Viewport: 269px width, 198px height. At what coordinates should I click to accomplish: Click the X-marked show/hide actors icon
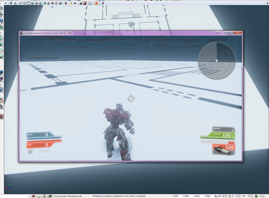point(1,107)
